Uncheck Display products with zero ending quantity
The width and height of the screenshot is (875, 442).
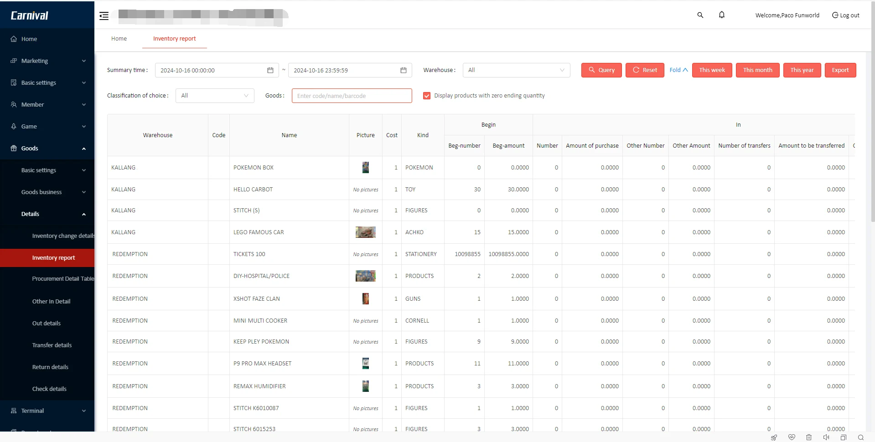tap(427, 96)
